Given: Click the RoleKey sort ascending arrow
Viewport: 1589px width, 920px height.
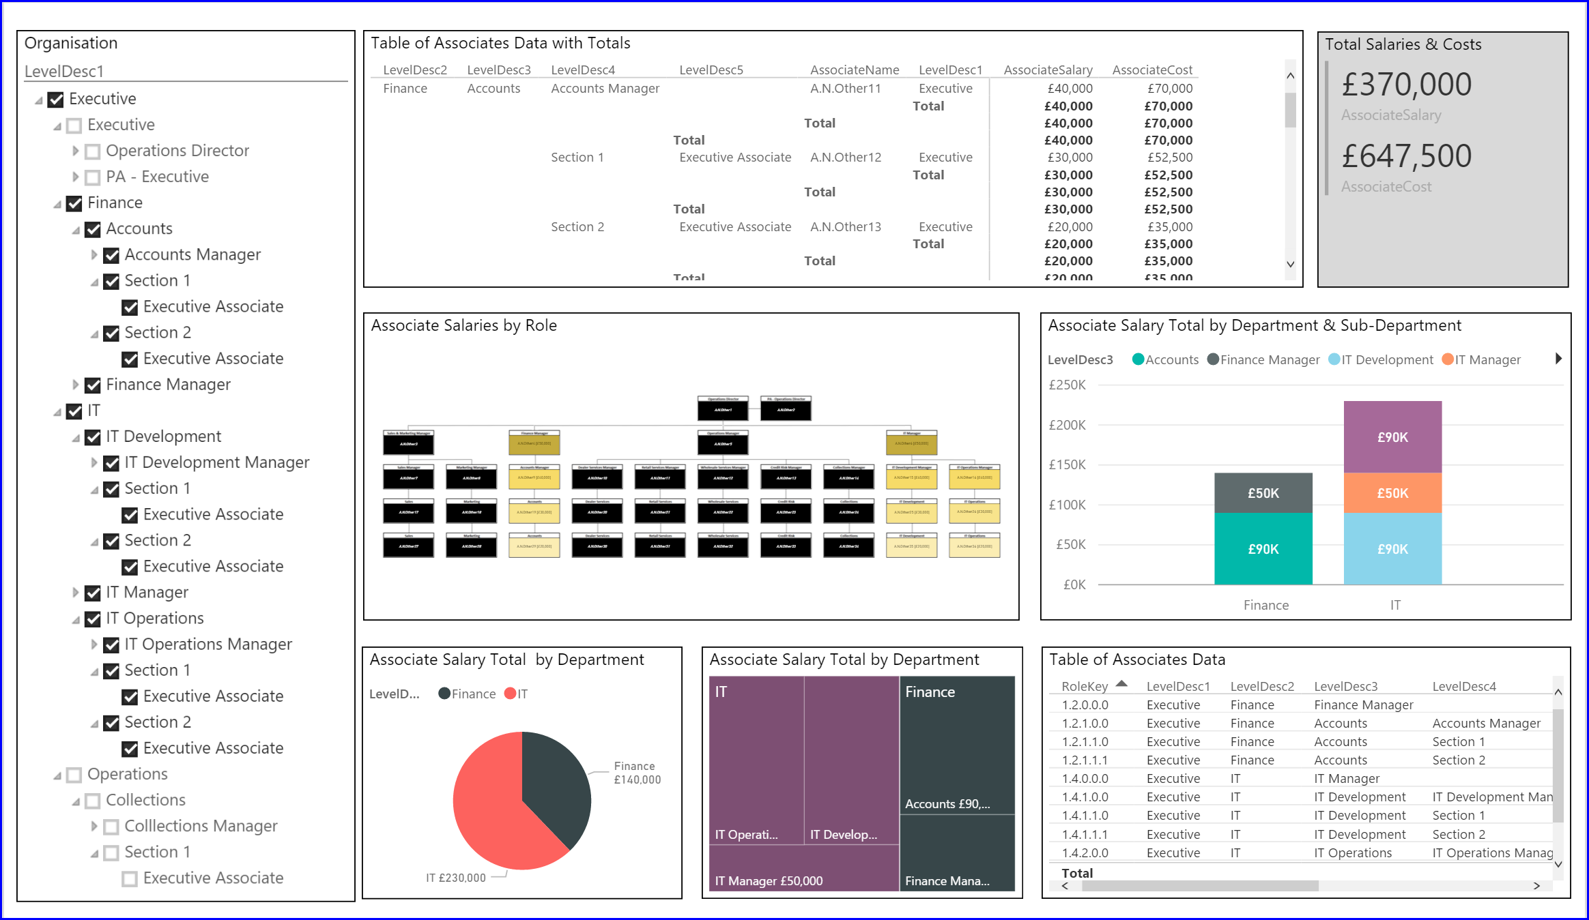Looking at the screenshot, I should coord(1121,683).
